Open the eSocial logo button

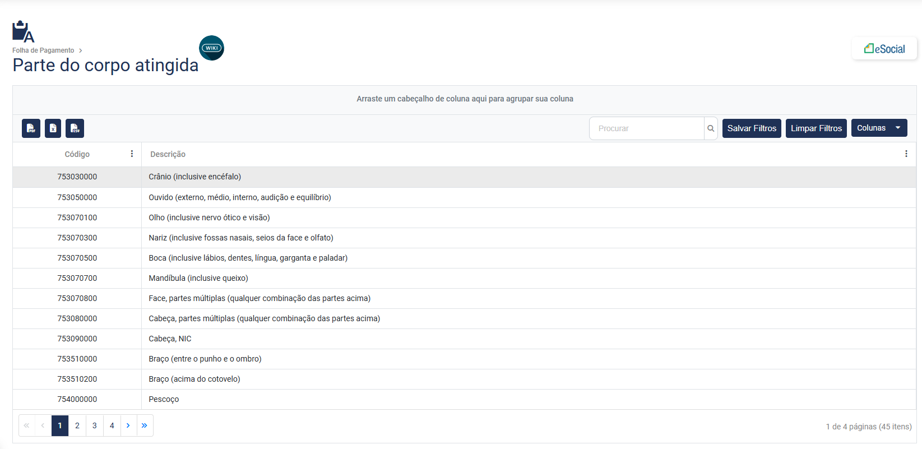(x=884, y=49)
